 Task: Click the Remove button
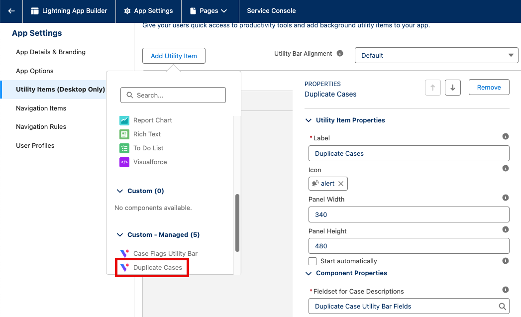coord(489,88)
